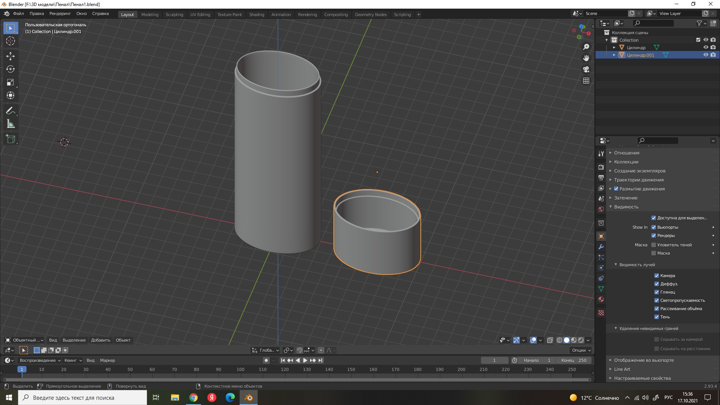720x405 pixels.
Task: Select the Annotate pencil tool
Action: pyautogui.click(x=10, y=111)
